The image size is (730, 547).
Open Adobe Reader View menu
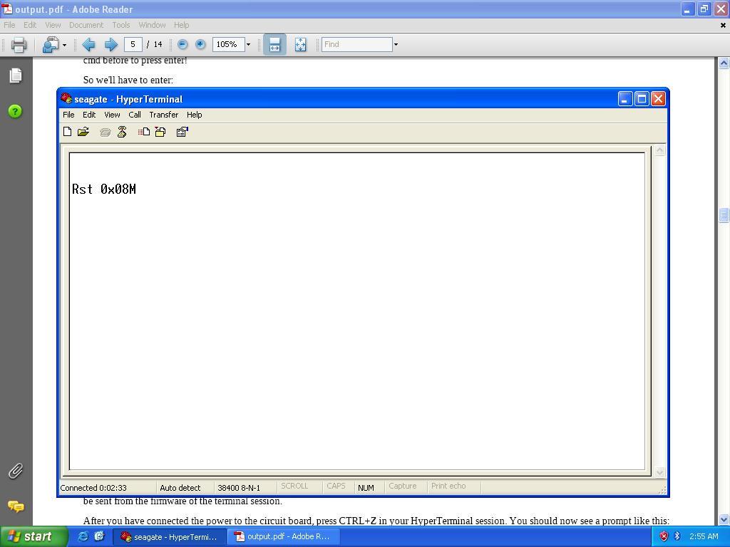pyautogui.click(x=53, y=25)
